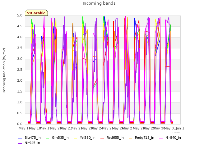This screenshot has width=199, height=149.
Task: Click the Redg715_in legend label
Action: coord(145,138)
